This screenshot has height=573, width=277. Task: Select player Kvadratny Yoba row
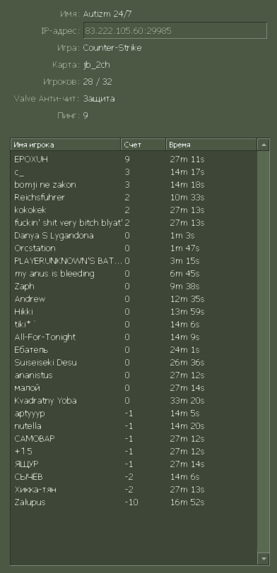(x=134, y=401)
